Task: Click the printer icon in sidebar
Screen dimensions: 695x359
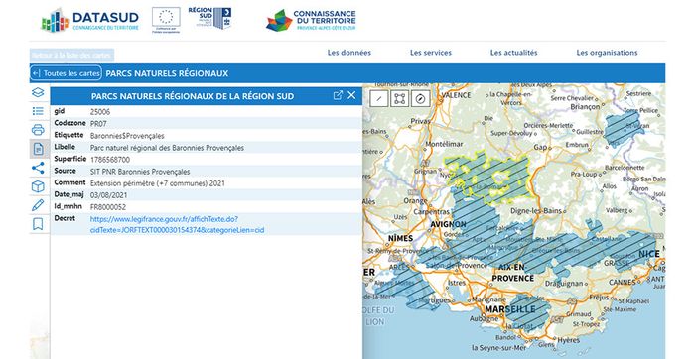Action: click(38, 130)
